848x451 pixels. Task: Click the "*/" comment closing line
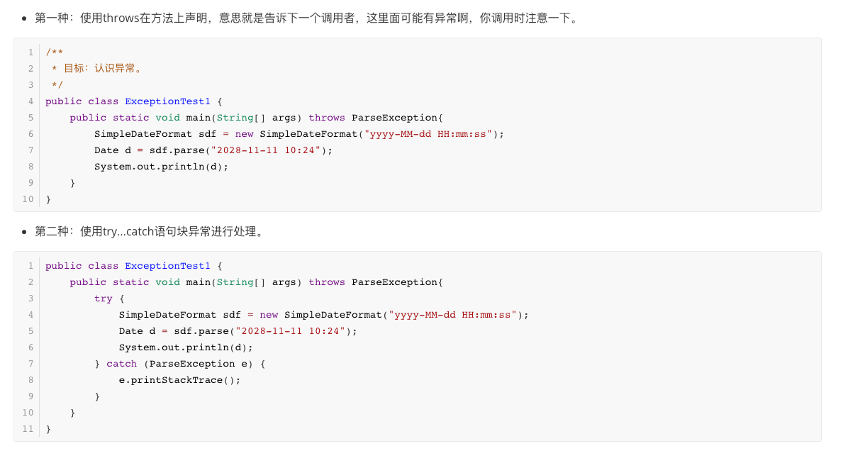point(57,85)
